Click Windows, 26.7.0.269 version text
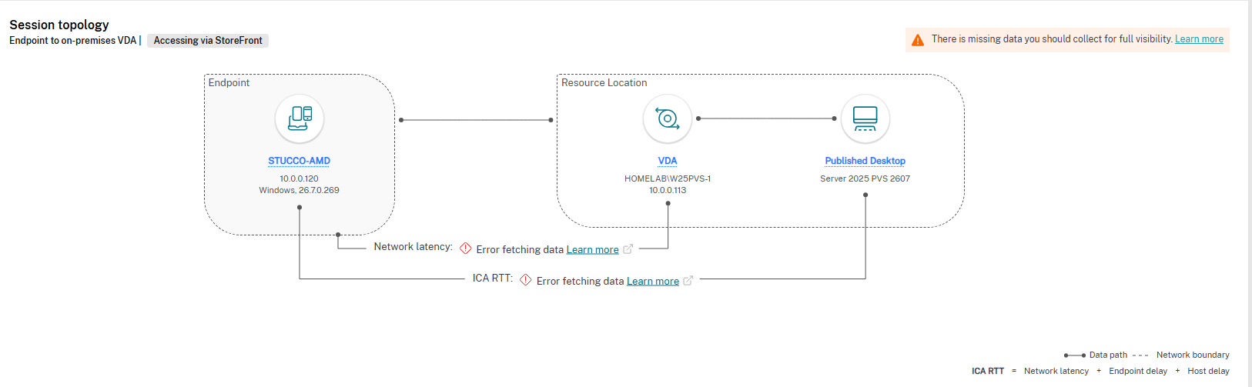 (x=299, y=190)
